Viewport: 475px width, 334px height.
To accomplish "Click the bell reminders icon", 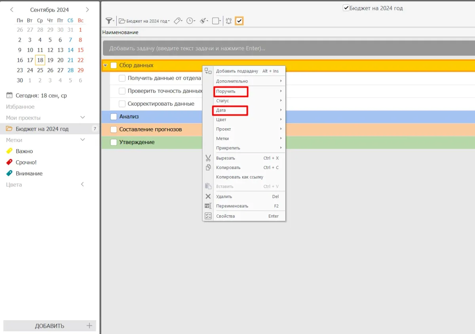I will click(228, 21).
